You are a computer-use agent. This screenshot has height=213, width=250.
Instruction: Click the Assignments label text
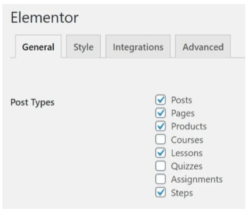197,180
